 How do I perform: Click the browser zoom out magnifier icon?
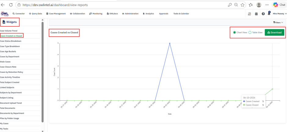point(236,5)
